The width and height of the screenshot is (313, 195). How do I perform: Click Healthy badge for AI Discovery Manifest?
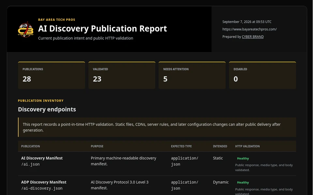tap(243, 158)
